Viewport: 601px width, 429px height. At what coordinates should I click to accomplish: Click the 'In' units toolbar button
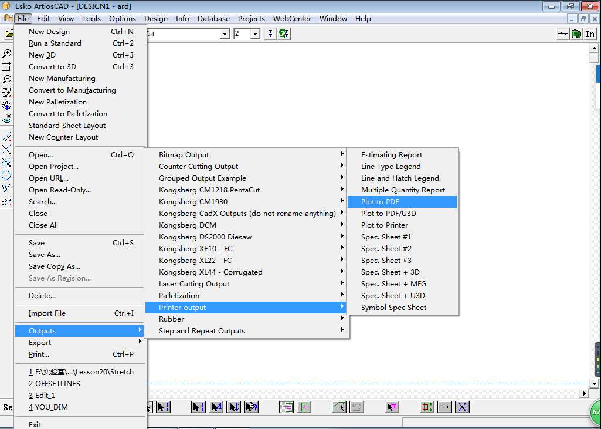pos(590,34)
